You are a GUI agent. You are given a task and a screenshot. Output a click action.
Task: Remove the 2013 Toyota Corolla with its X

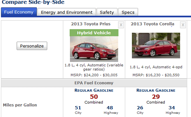tap(183, 25)
